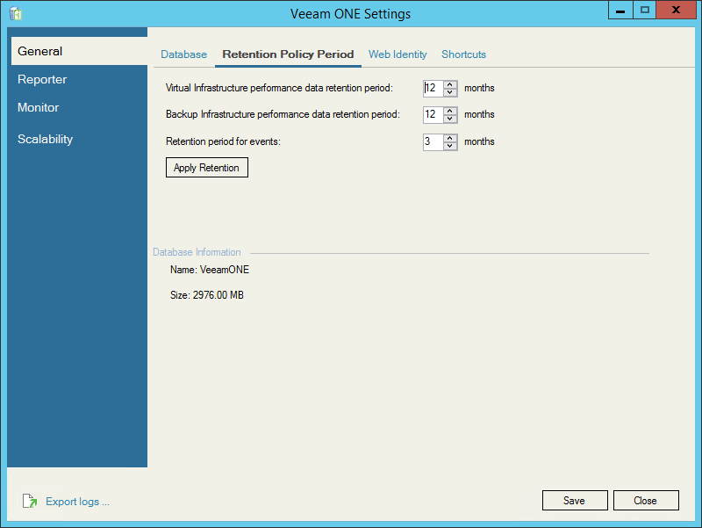Open the Monitor settings section
This screenshot has height=528, width=702.
[x=38, y=107]
